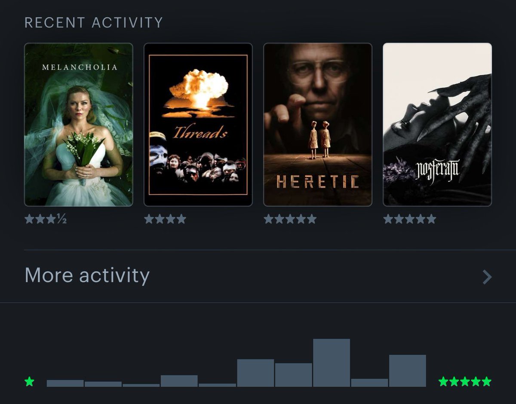Open the Melancholia film poster
This screenshot has width=516, height=404.
79,125
